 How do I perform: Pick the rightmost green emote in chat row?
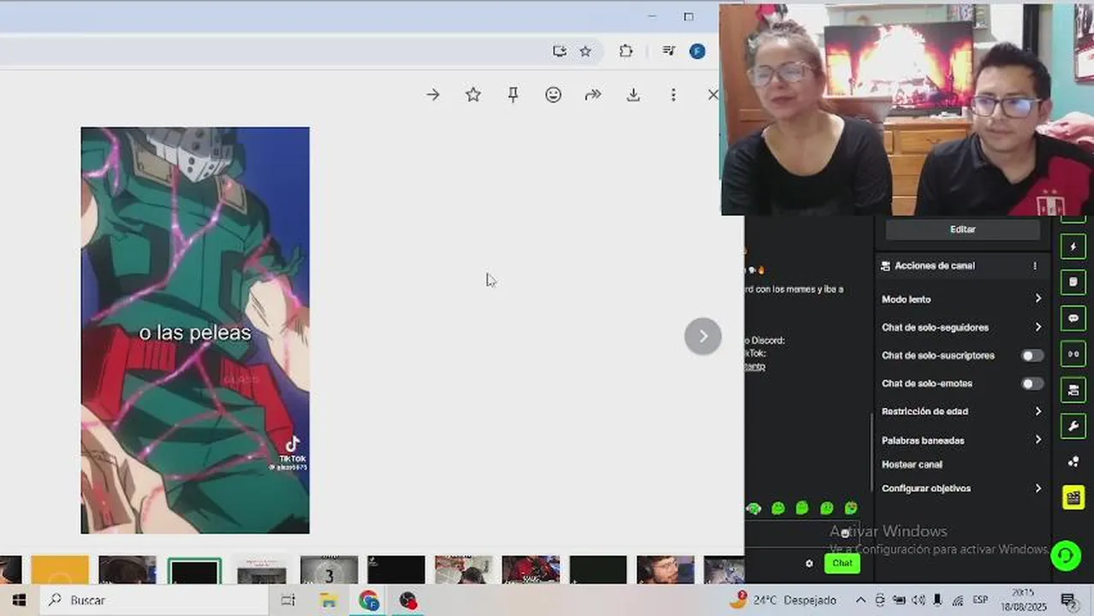point(851,508)
